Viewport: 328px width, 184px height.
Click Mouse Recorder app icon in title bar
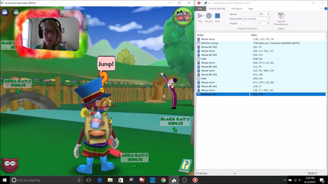pyautogui.click(x=199, y=3)
